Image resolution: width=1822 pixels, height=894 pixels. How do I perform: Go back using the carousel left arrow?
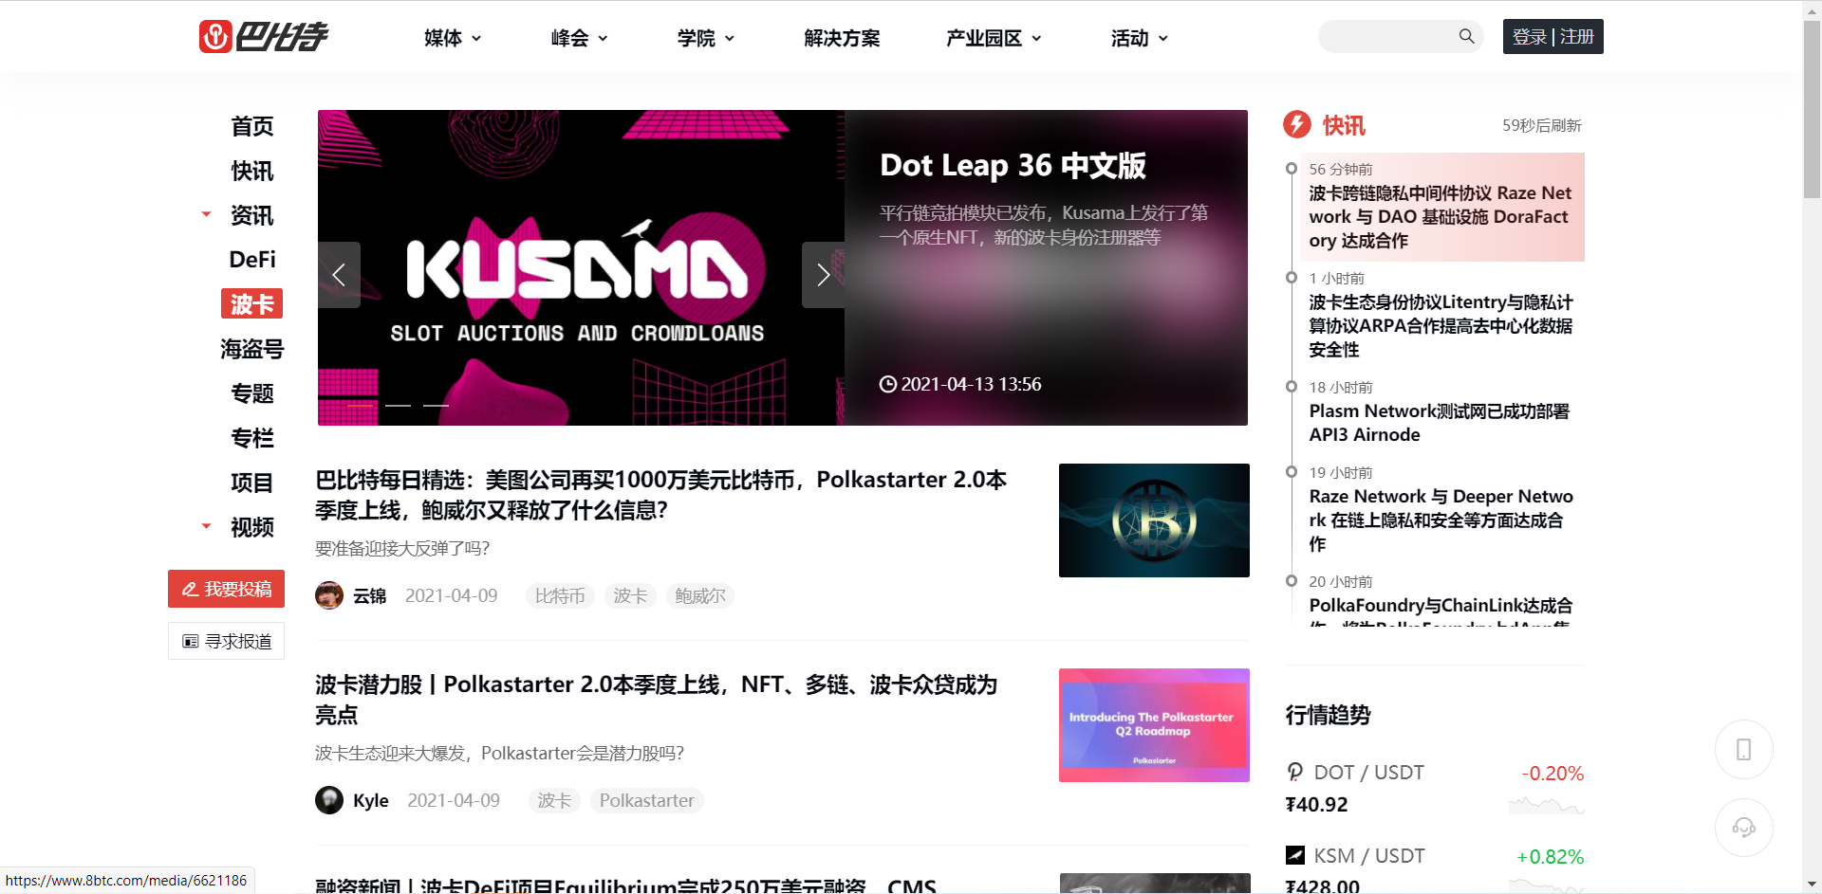[x=339, y=274]
